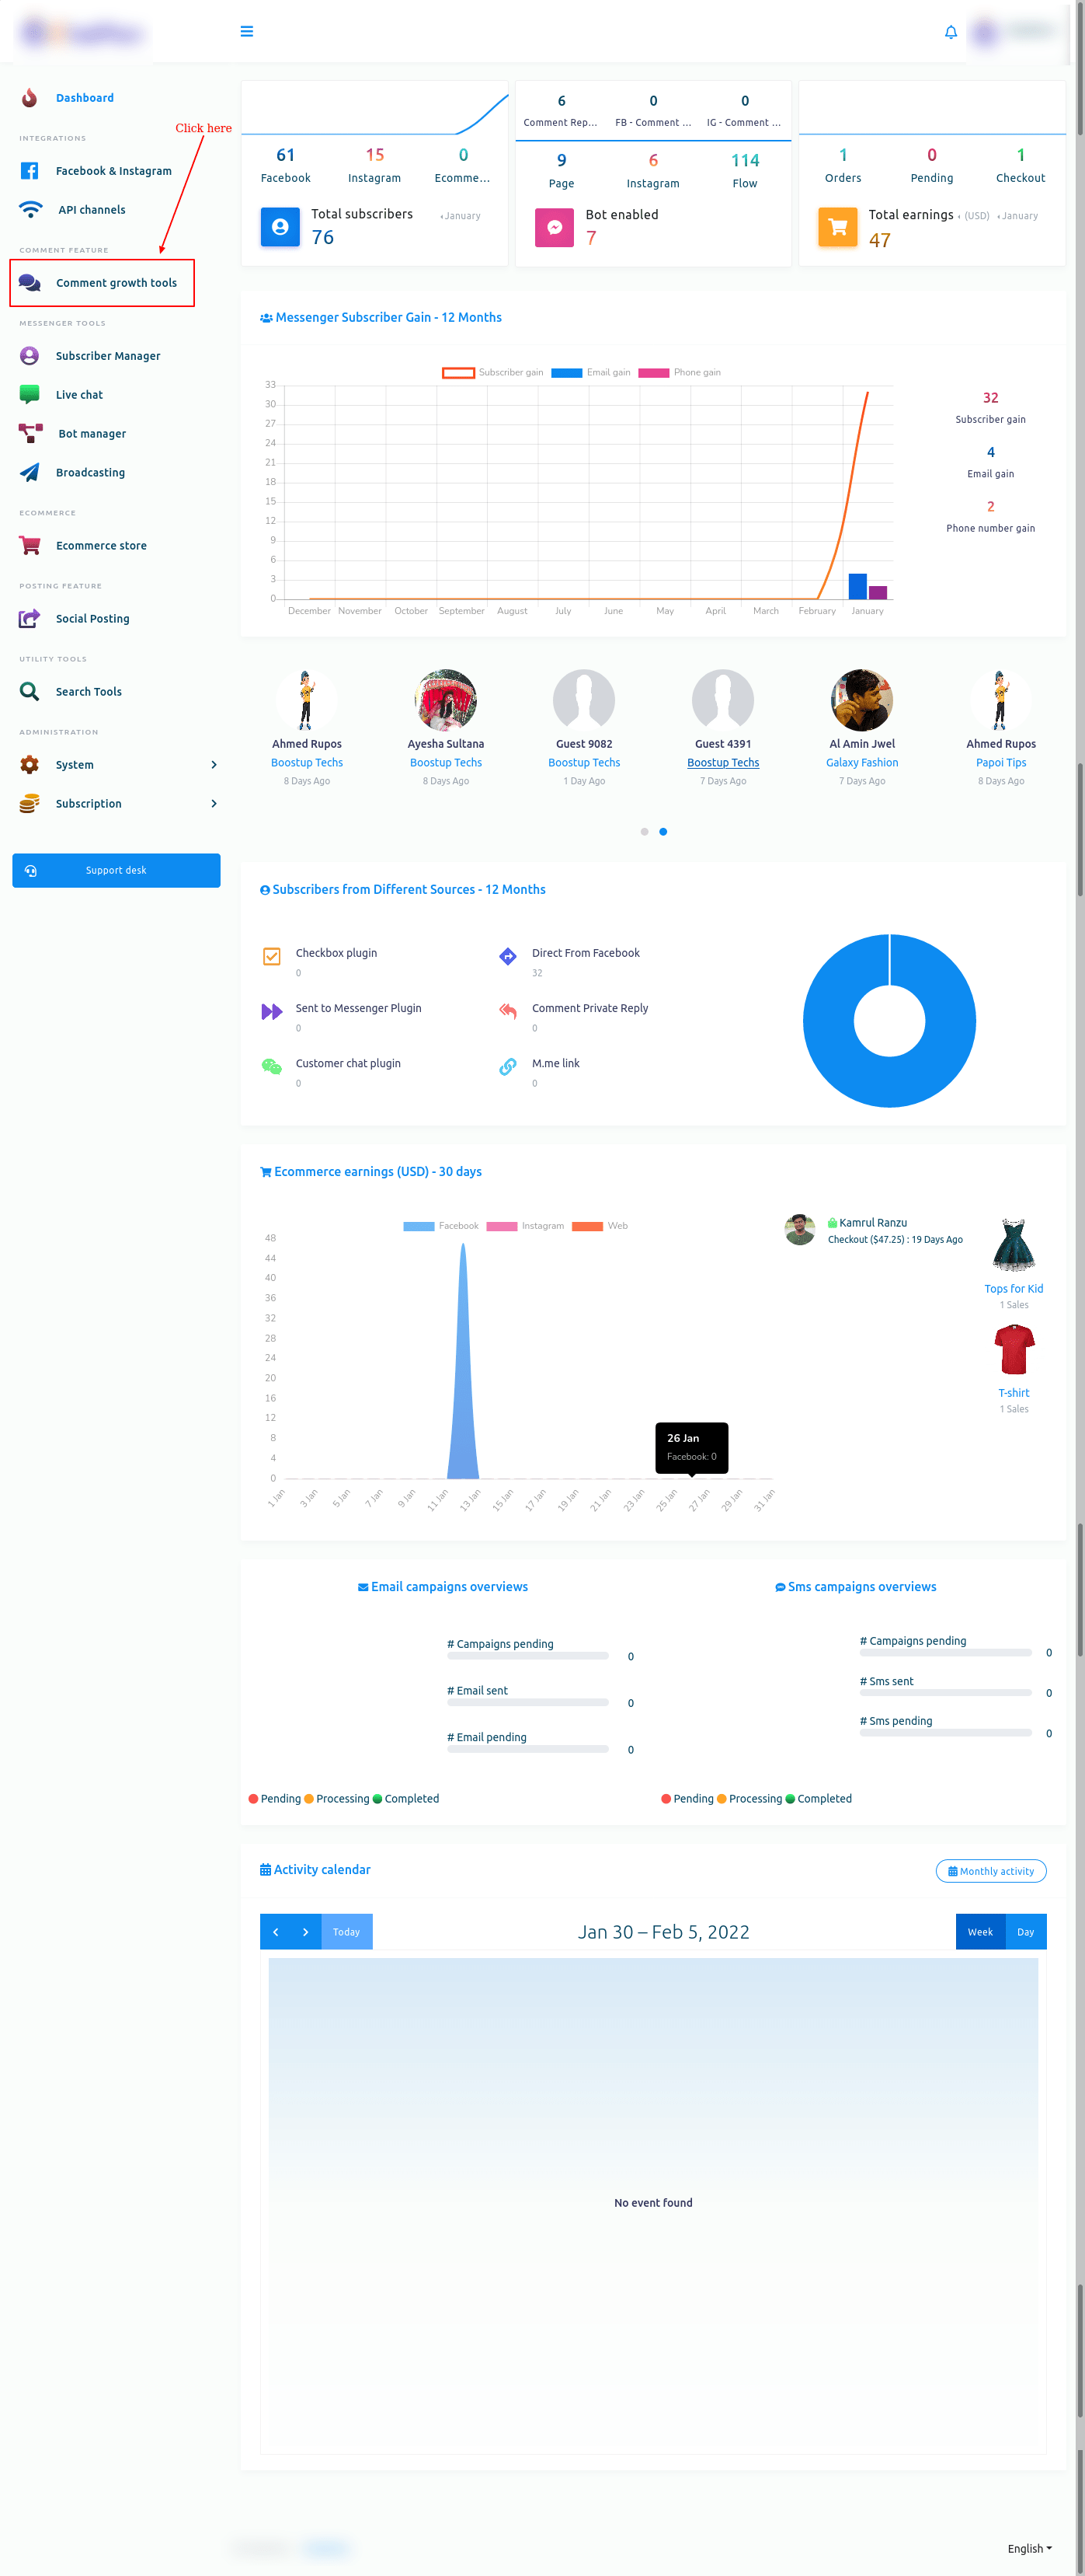Image resolution: width=1085 pixels, height=2576 pixels.
Task: Expand the Subscription submenu
Action: click(213, 803)
